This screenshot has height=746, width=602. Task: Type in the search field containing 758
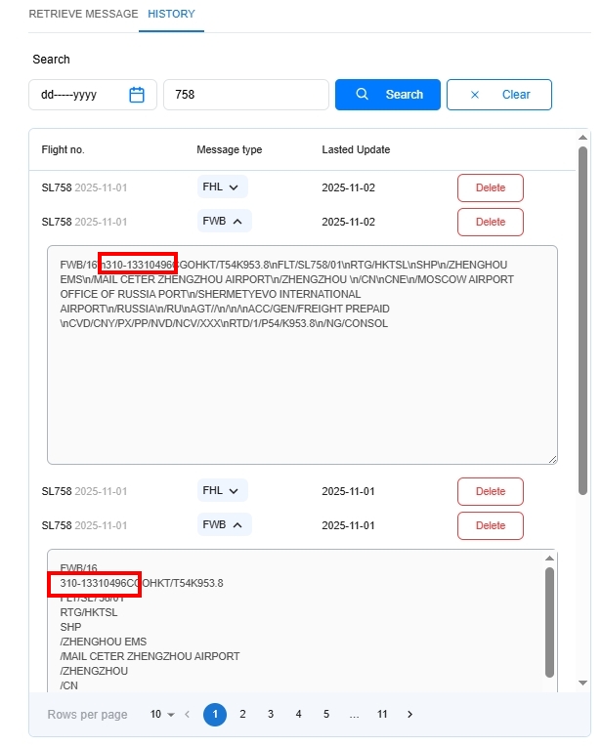(x=244, y=95)
